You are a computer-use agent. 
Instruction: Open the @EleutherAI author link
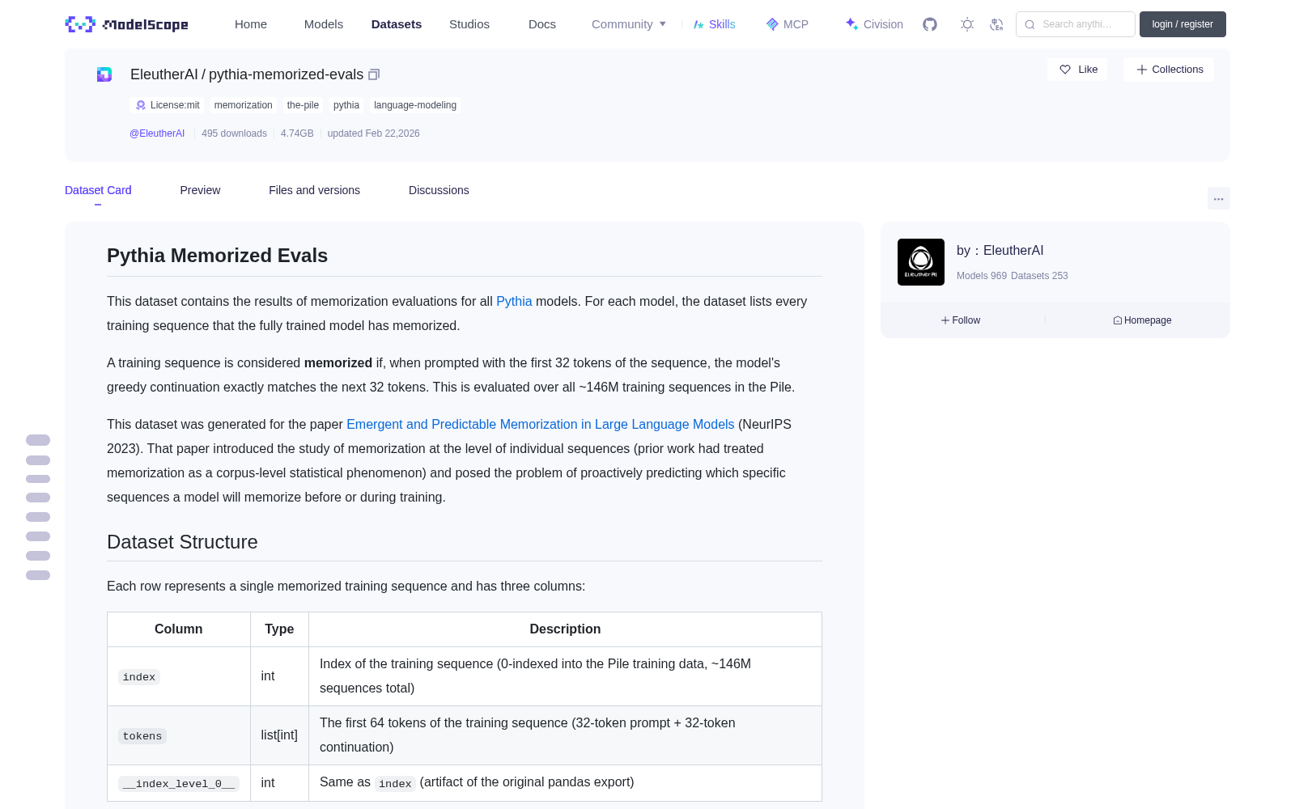157,133
